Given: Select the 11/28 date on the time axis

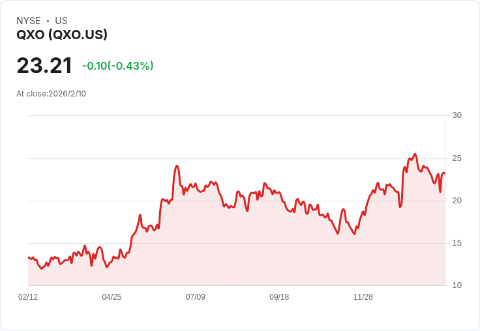Looking at the screenshot, I should [363, 297].
